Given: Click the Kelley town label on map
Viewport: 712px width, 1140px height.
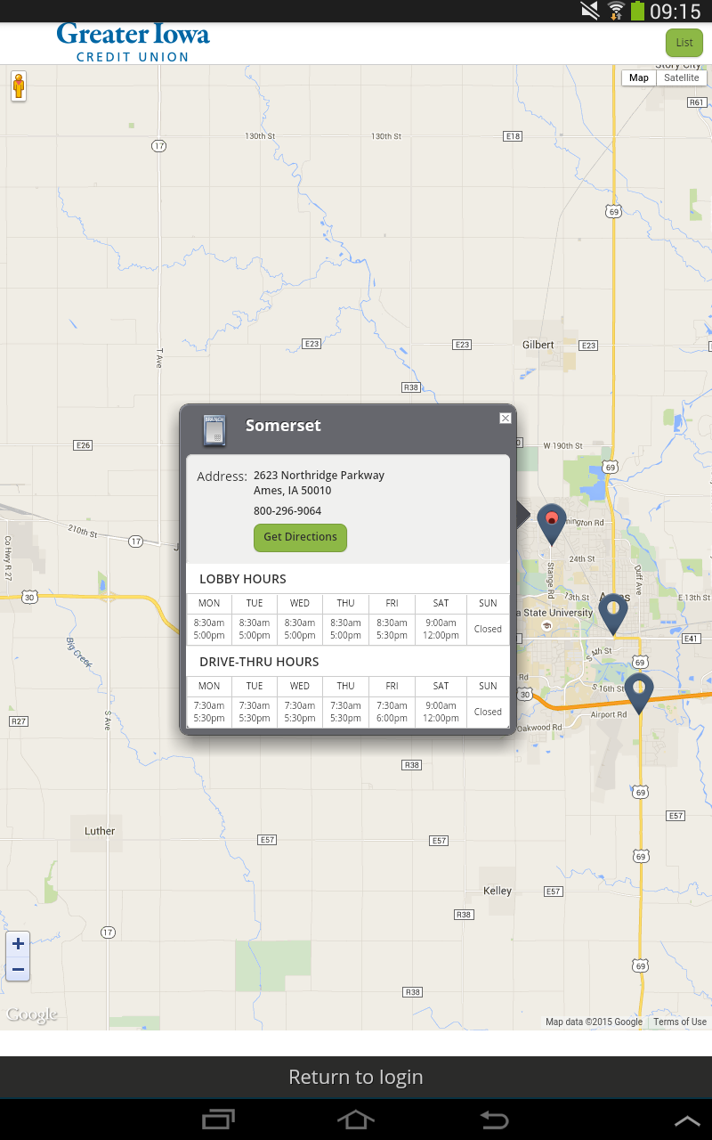Looking at the screenshot, I should tap(498, 891).
